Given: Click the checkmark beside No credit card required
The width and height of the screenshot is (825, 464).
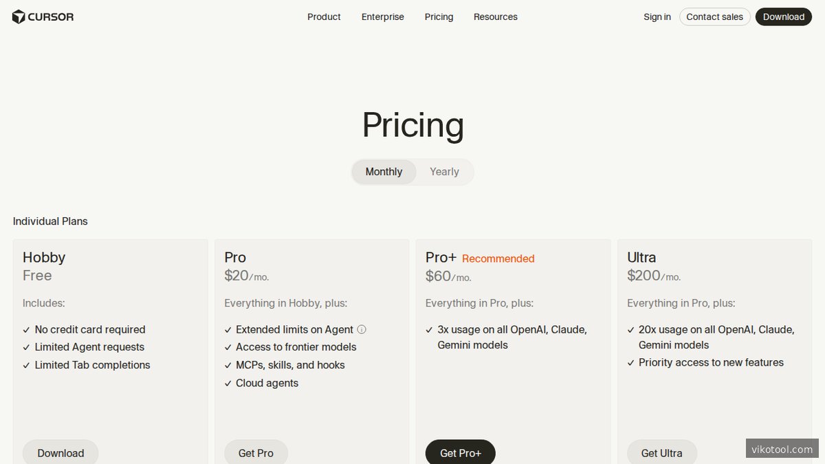Looking at the screenshot, I should (25, 329).
